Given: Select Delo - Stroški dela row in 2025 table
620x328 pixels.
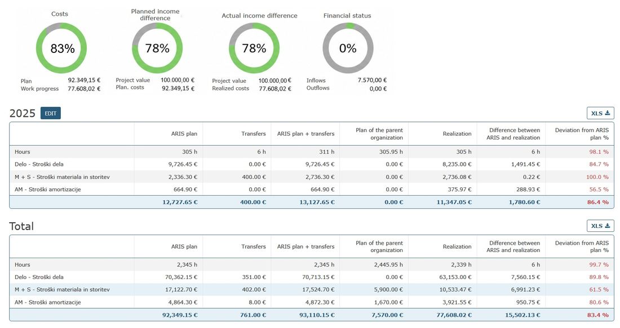Looking at the screenshot, I should pos(312,164).
